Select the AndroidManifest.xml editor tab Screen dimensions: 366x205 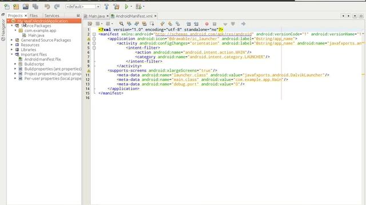tap(134, 16)
